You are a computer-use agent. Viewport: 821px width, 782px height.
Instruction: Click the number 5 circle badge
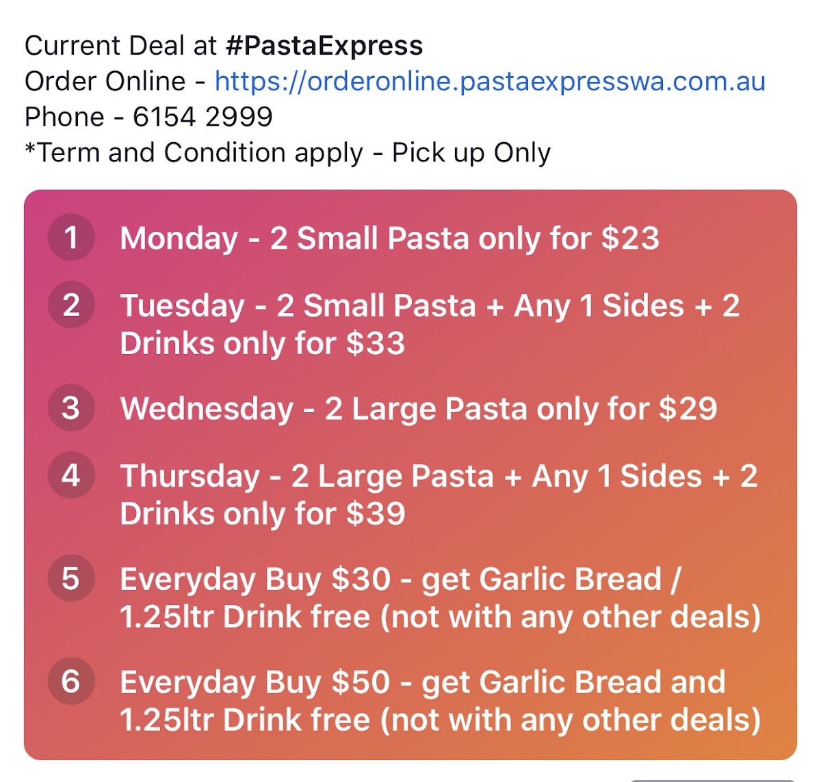point(71,578)
